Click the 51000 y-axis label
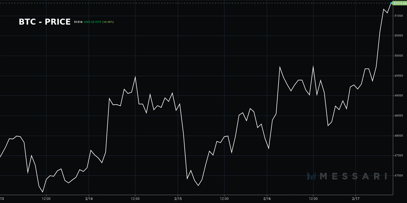The width and height of the screenshot is (407, 203). click(399, 16)
